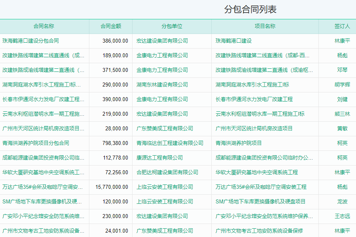Click the 签订人 column header
The width and height of the screenshot is (356, 237).
pos(342,26)
